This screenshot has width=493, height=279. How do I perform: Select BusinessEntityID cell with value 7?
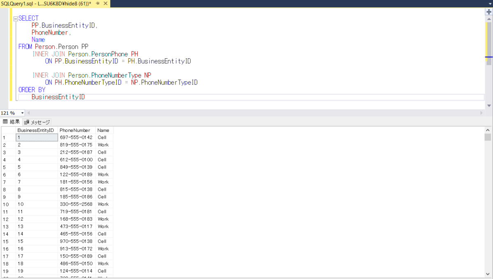tap(37, 182)
